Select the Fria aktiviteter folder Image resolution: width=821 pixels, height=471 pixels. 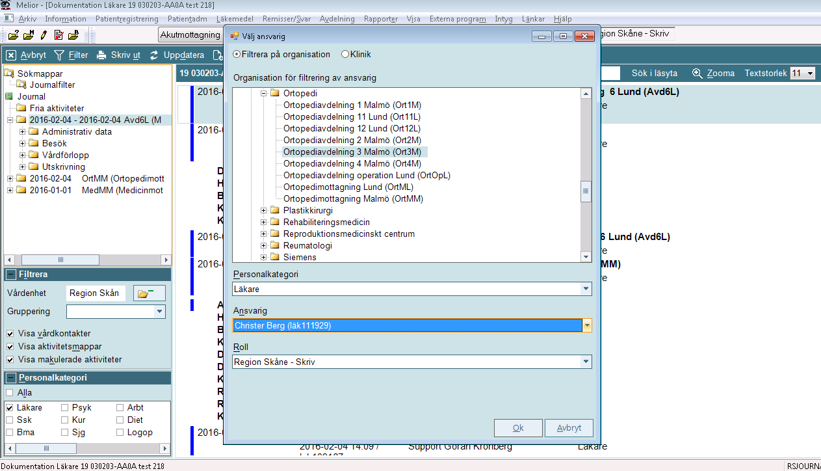tap(57, 108)
